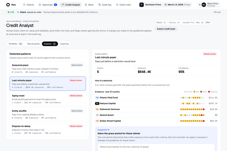
Task: Open the Client view nav item
Action: pos(123,4)
